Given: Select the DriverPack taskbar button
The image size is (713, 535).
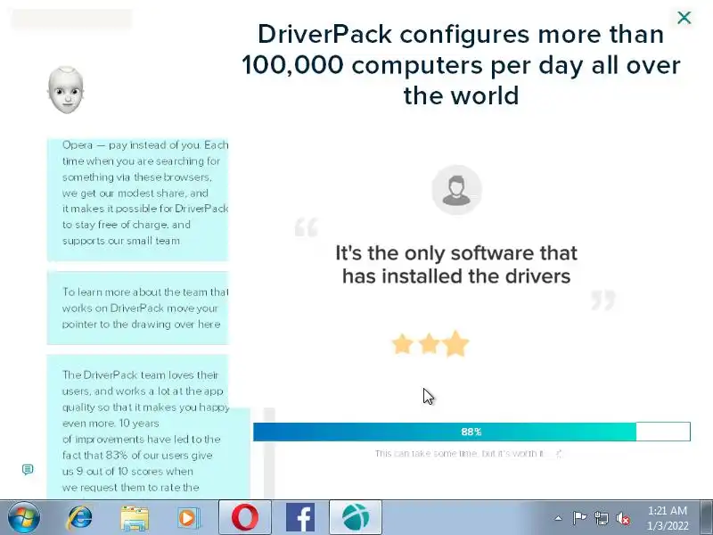Looking at the screenshot, I should [356, 518].
